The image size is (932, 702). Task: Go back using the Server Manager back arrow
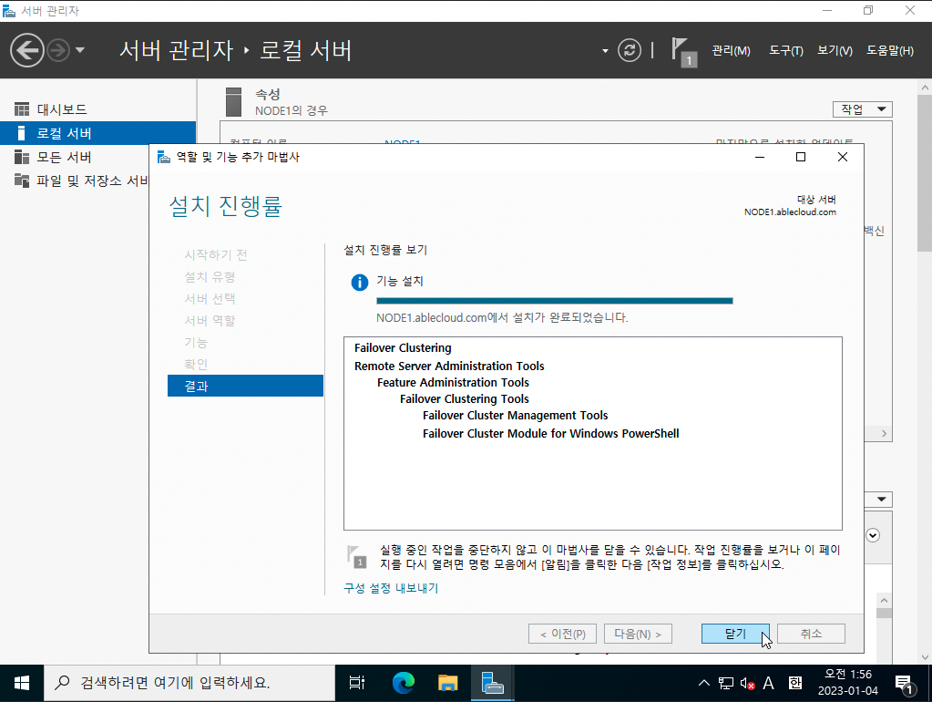(27, 50)
